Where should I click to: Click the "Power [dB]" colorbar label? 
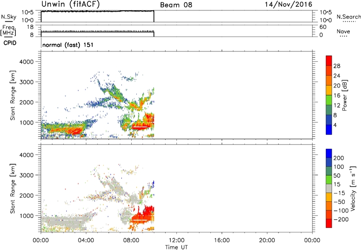345,95
